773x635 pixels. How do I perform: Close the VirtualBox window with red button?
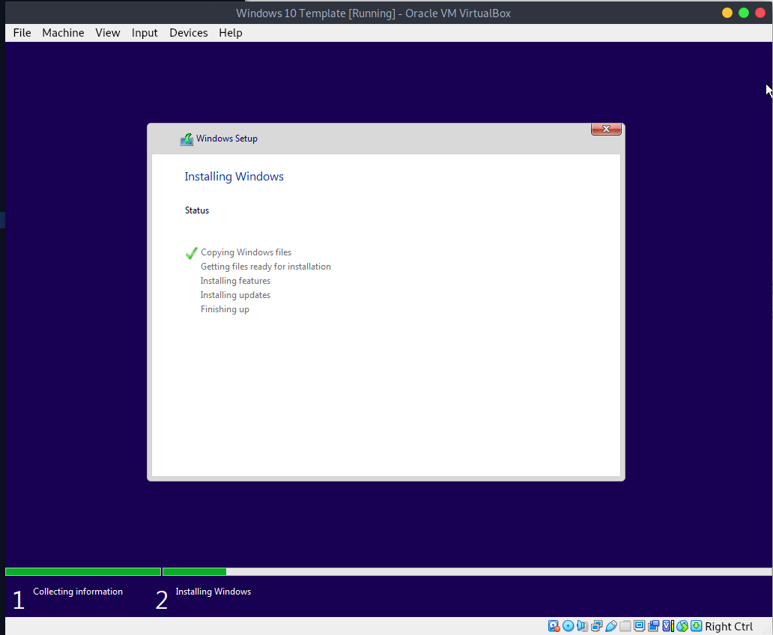760,13
